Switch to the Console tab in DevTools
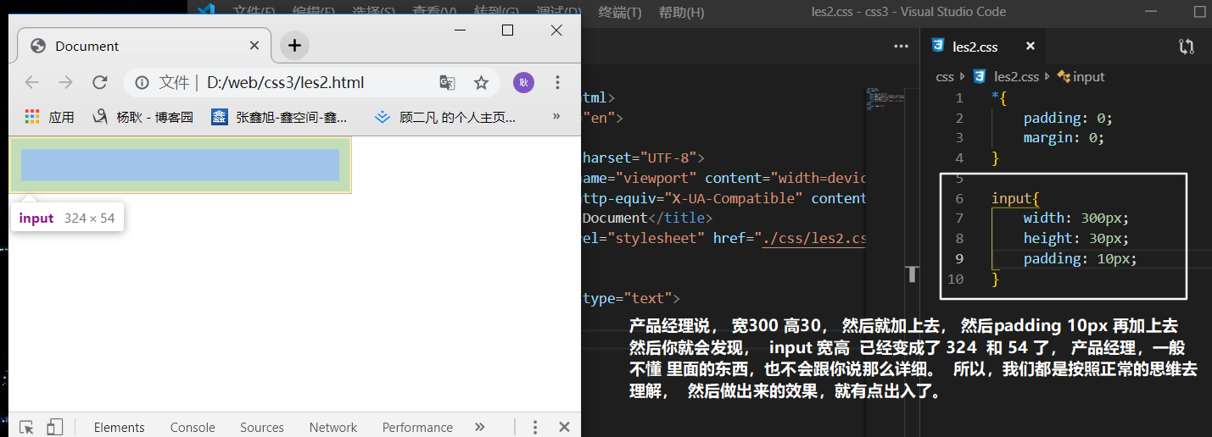 tap(193, 427)
